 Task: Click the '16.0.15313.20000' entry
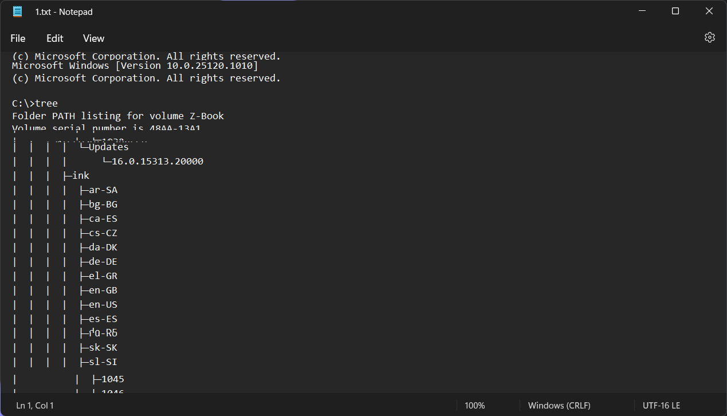158,162
